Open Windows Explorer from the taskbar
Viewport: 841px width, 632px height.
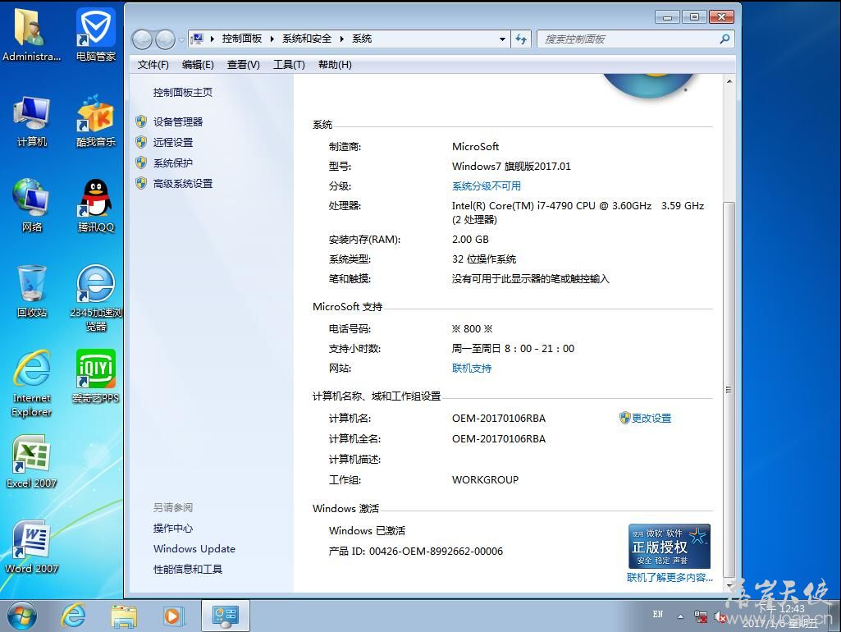pos(124,616)
